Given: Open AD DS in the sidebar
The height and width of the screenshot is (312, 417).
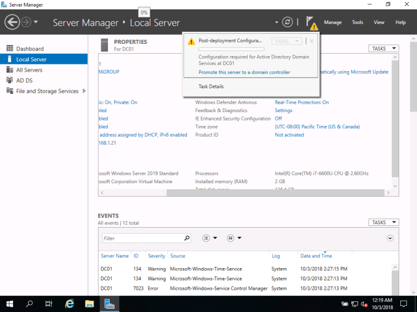Looking at the screenshot, I should (x=26, y=80).
